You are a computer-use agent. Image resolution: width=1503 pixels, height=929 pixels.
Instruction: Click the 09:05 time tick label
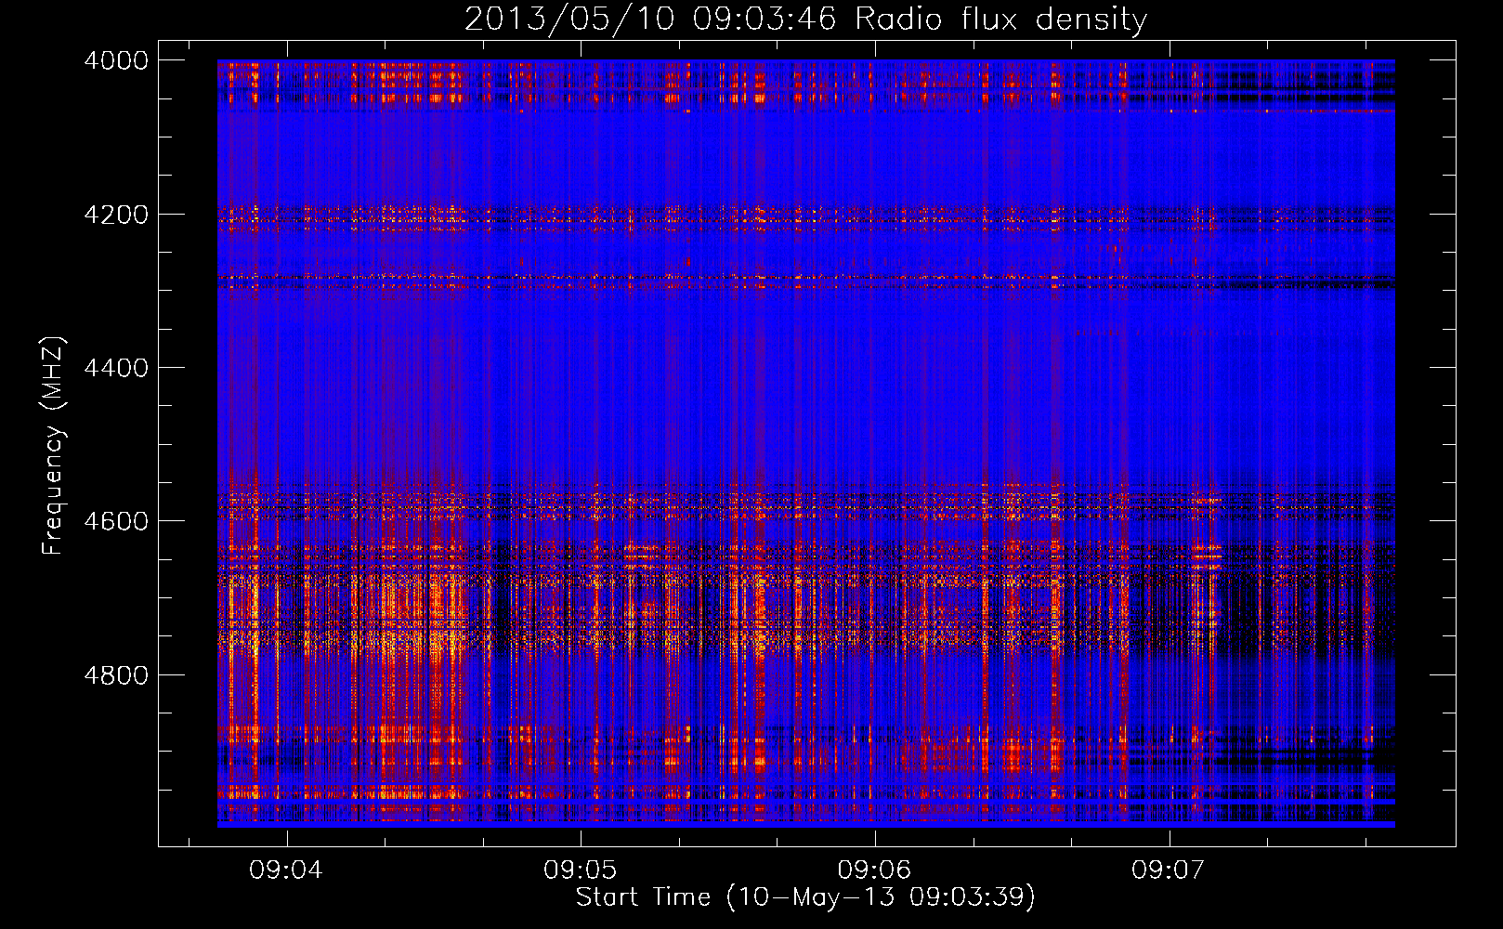point(581,870)
